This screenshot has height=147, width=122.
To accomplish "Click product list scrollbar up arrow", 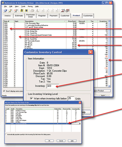I will (109, 21).
